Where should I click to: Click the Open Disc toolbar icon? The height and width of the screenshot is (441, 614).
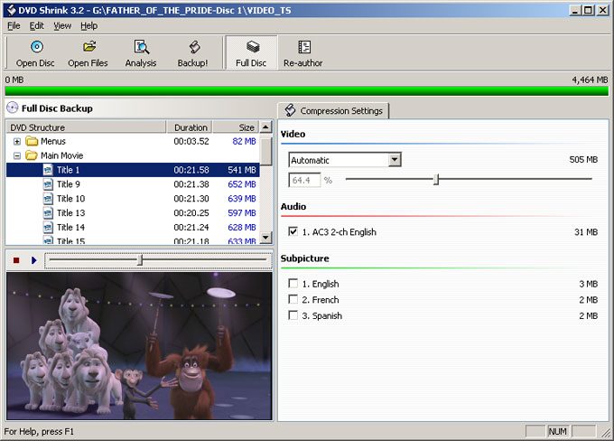point(37,47)
